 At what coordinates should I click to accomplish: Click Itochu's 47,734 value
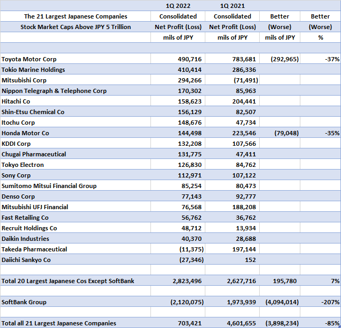246,123
